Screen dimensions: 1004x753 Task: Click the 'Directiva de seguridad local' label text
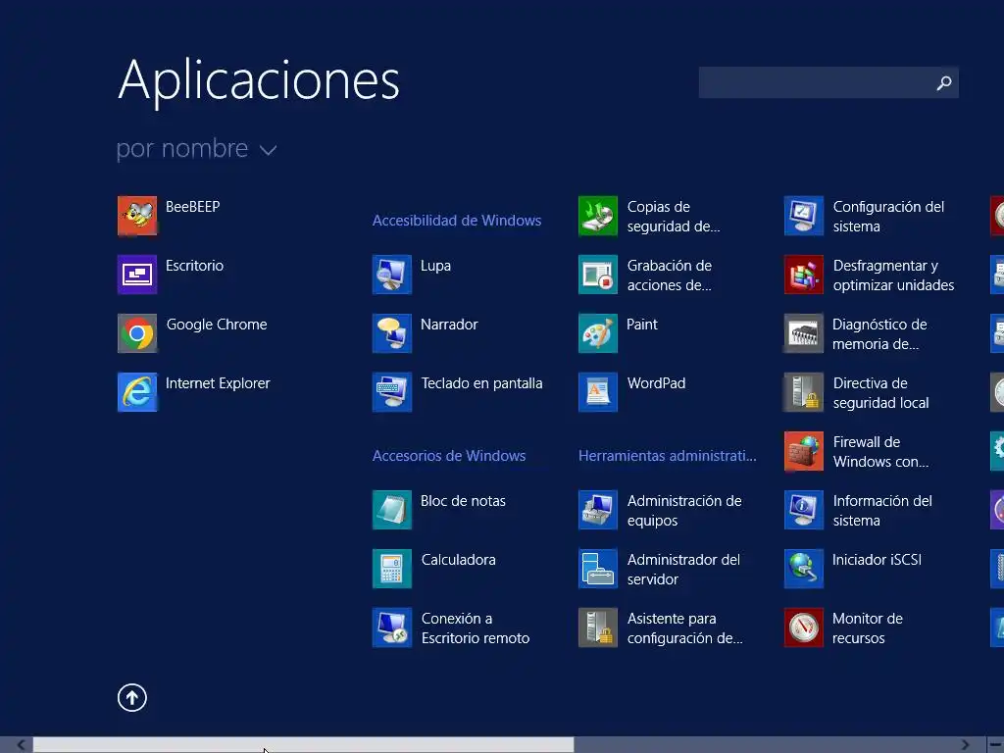point(881,393)
